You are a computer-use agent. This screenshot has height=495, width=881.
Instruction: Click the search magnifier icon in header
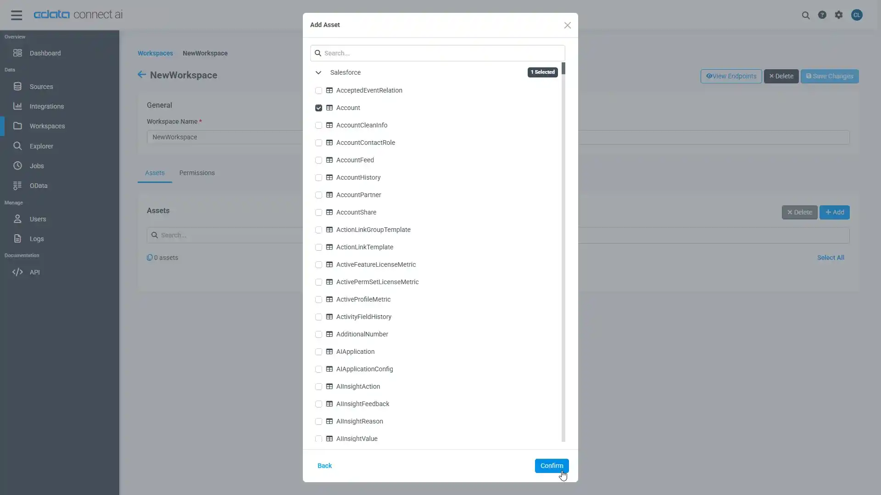click(x=806, y=15)
